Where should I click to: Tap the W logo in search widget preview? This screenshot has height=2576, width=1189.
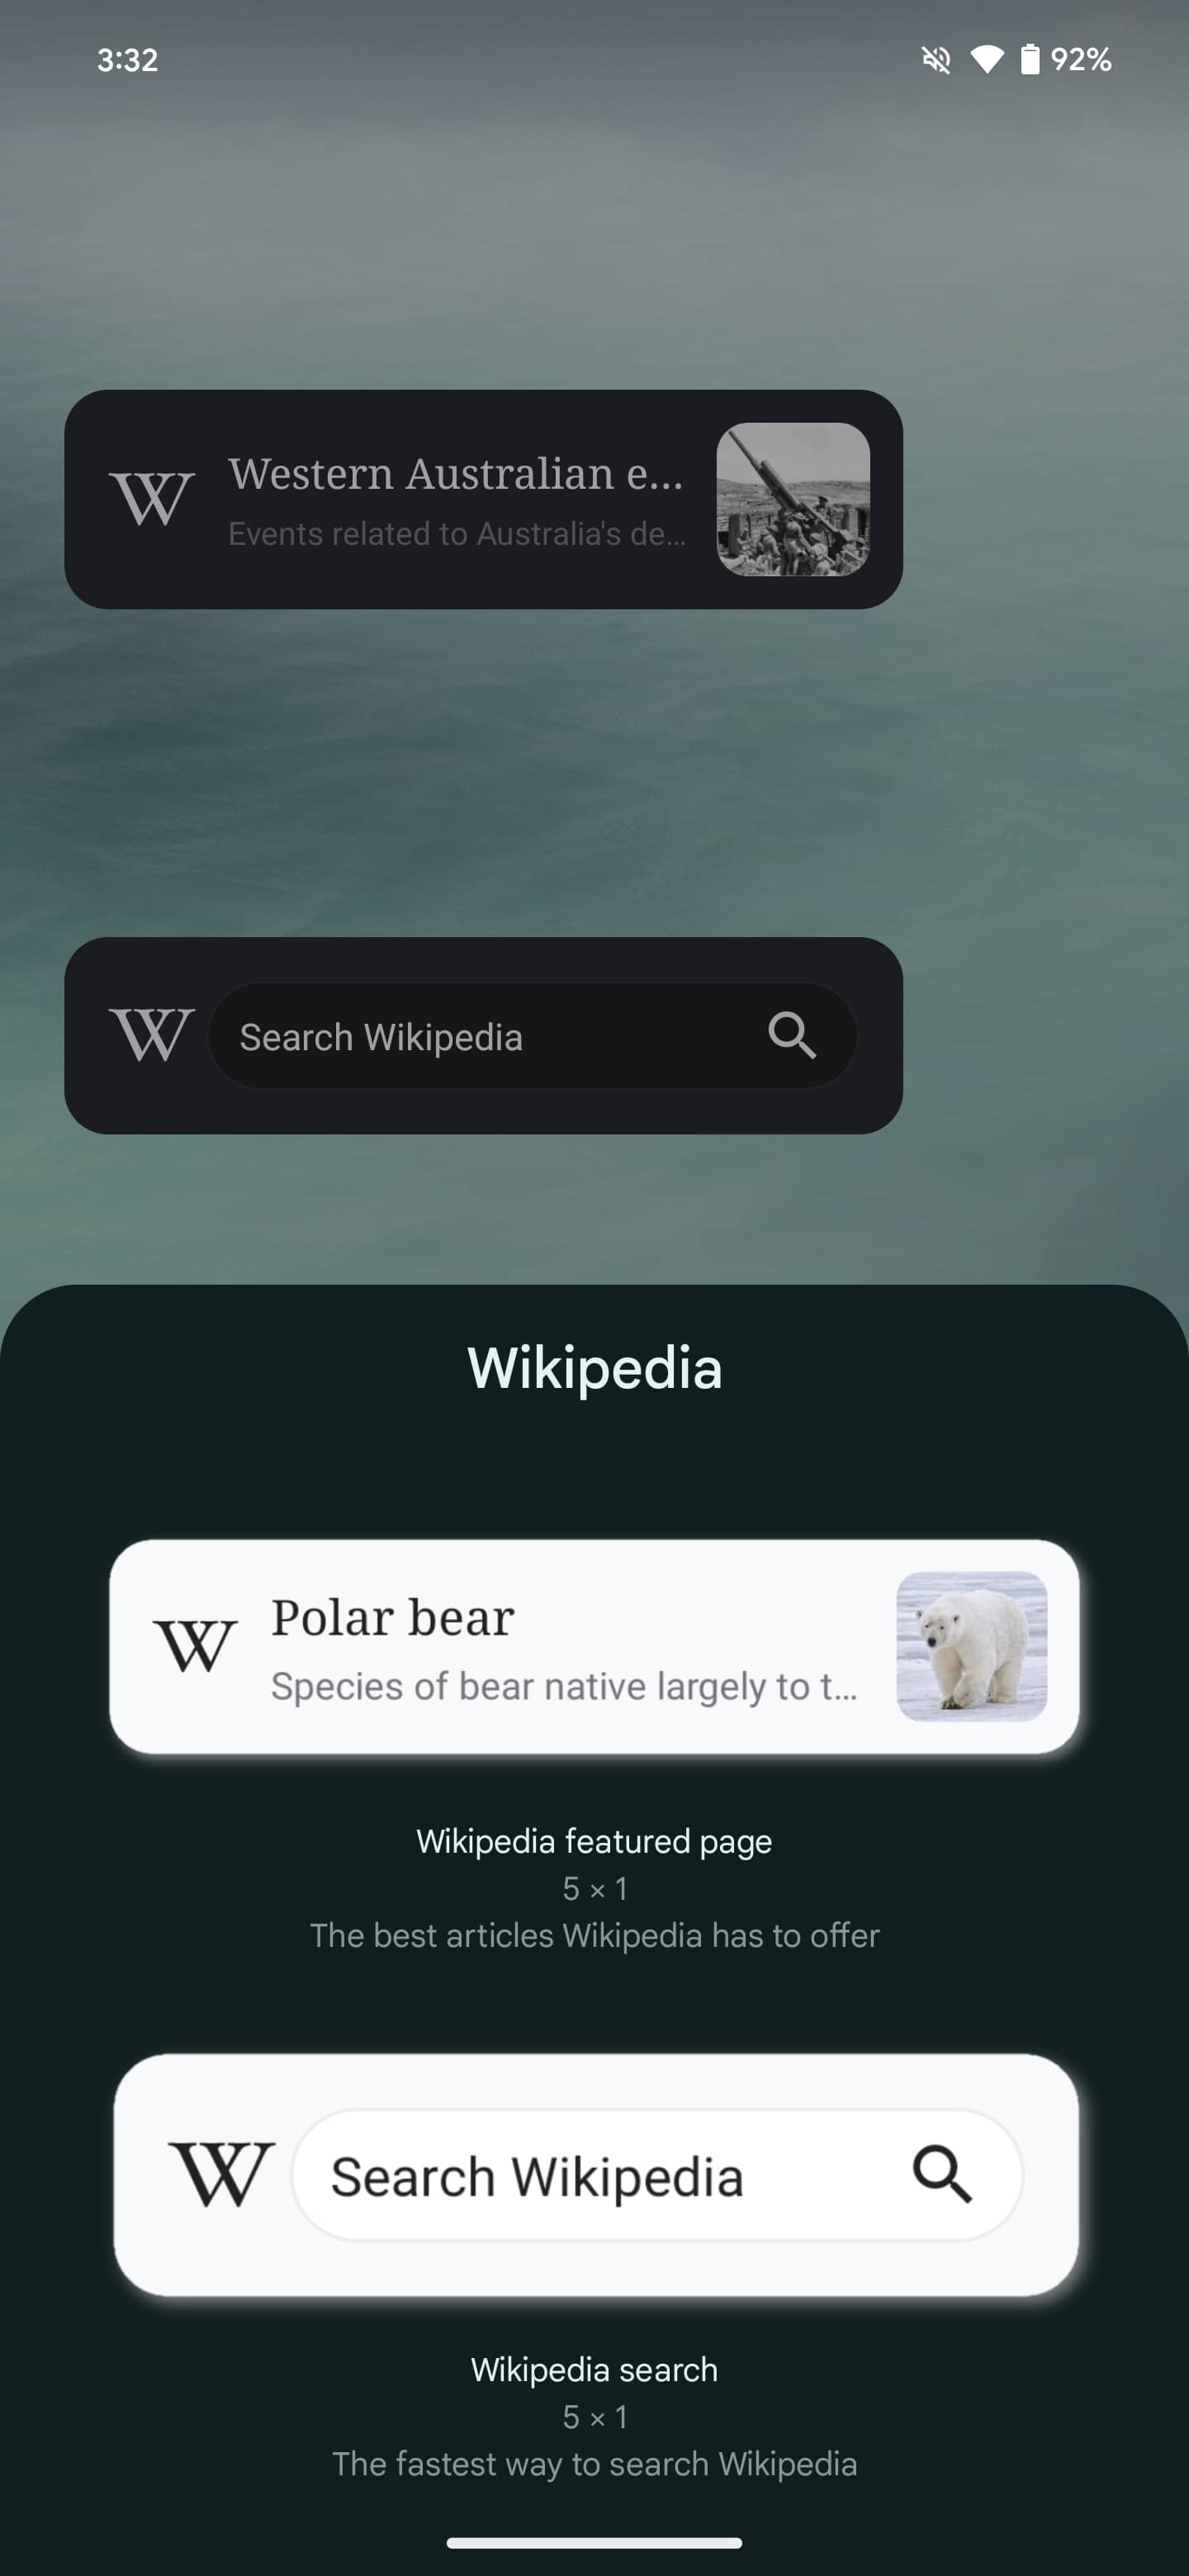[x=222, y=2174]
